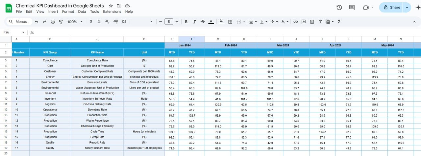Start a video meeting call
The height and width of the screenshot is (156, 421).
point(366,8)
